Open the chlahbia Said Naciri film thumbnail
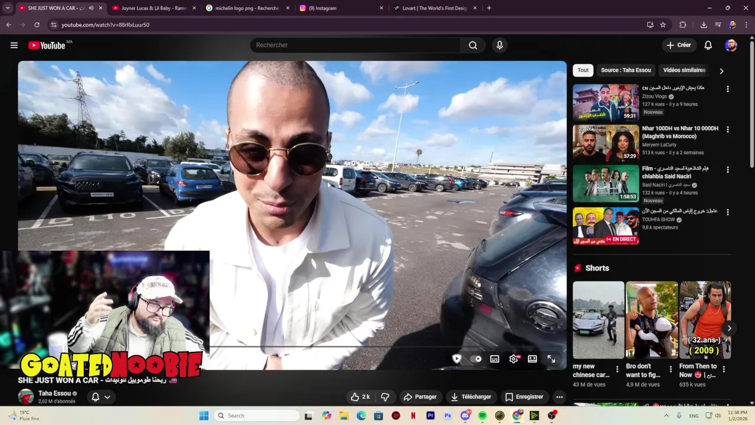The height and width of the screenshot is (425, 755). point(606,183)
